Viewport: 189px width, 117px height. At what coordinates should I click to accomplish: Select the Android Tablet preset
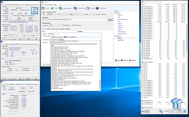[x=121, y=32]
